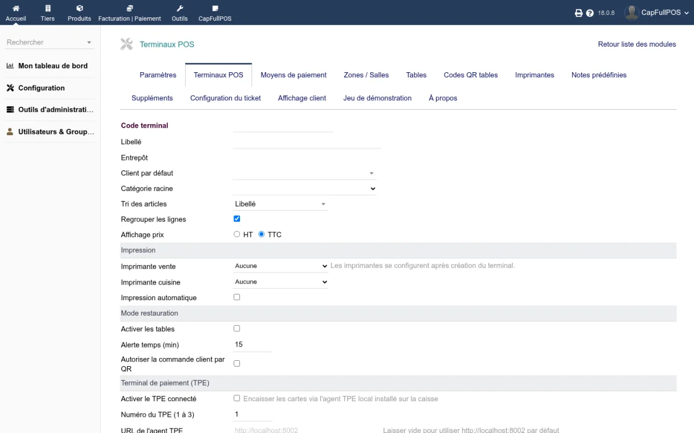This screenshot has height=433, width=694.
Task: Click the Alerte temps (min) field
Action: pyautogui.click(x=253, y=345)
